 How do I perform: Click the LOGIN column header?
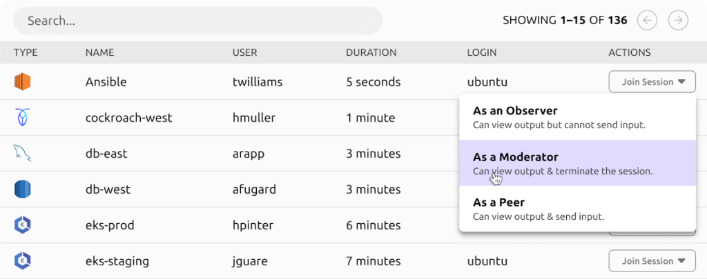pyautogui.click(x=481, y=52)
